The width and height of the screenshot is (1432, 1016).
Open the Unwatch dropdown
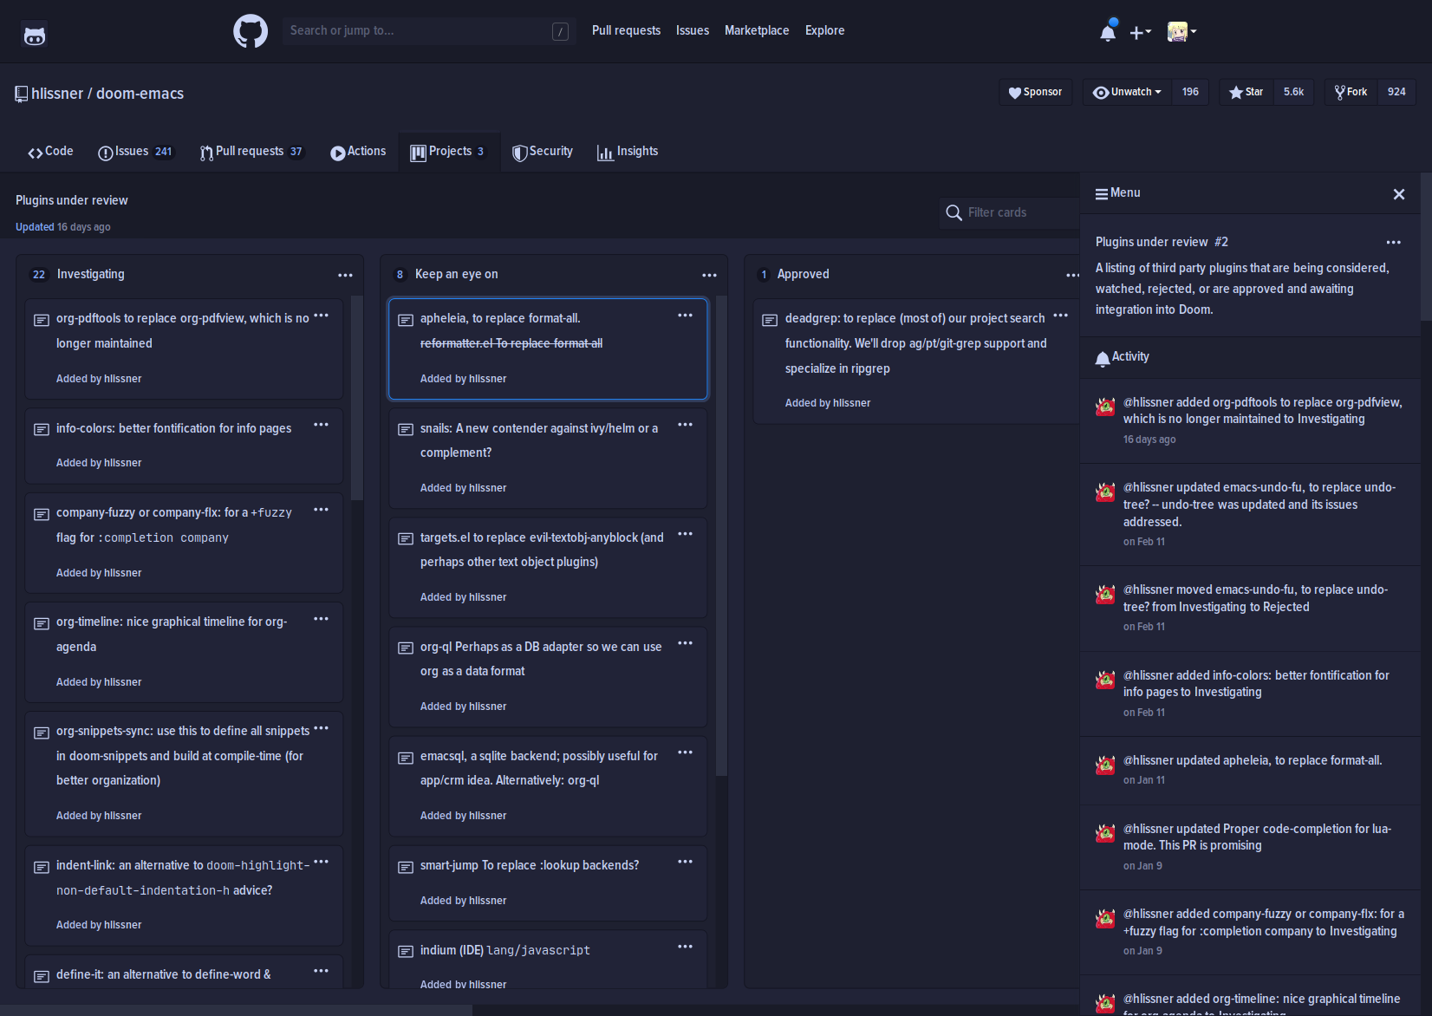pyautogui.click(x=1126, y=91)
